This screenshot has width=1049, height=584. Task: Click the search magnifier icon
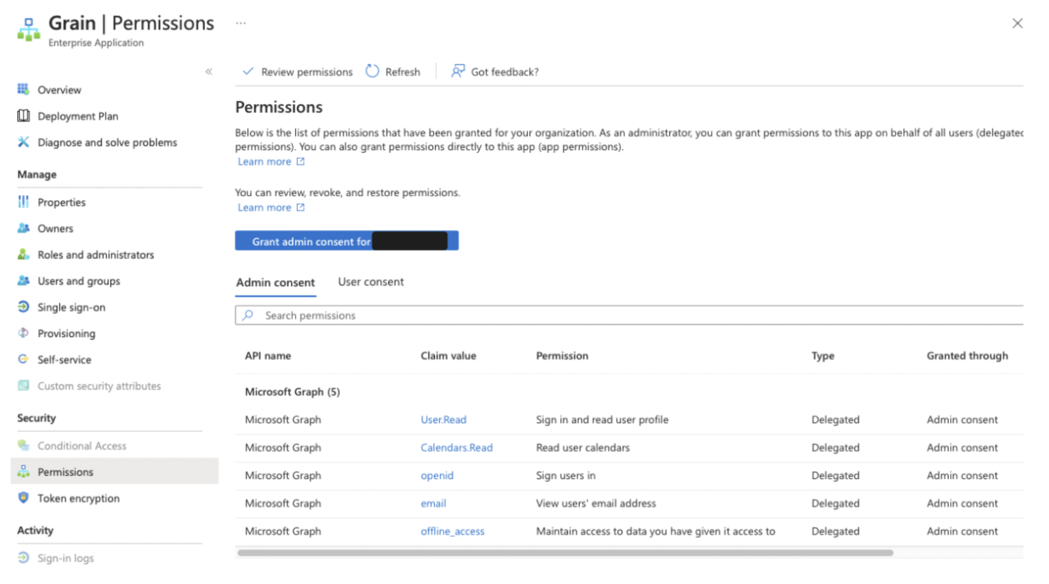247,315
